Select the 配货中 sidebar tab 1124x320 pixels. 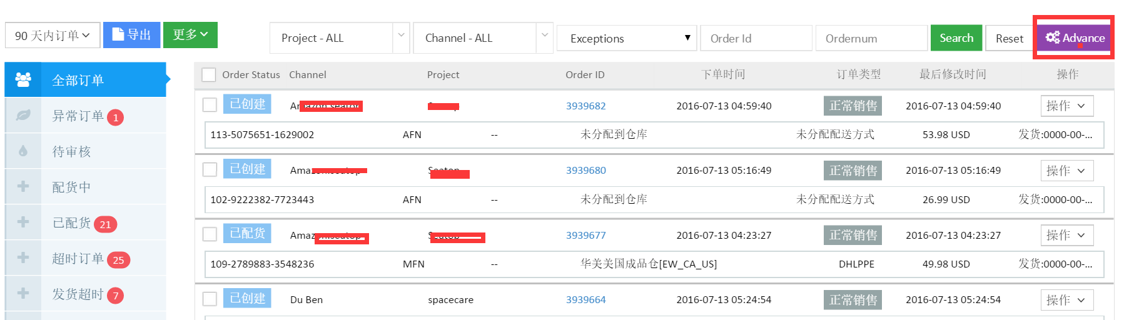click(85, 187)
